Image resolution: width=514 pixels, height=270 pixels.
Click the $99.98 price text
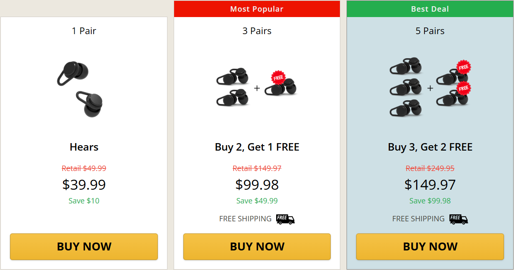(257, 184)
